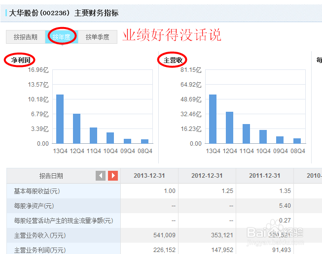The image size is (322, 254).
Task: Click the red next-period arrow button
Action: pyautogui.click(x=113, y=176)
